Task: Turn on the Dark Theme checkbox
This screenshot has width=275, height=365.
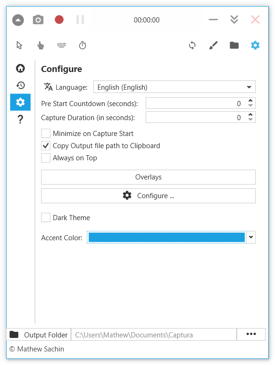Action: coord(46,218)
